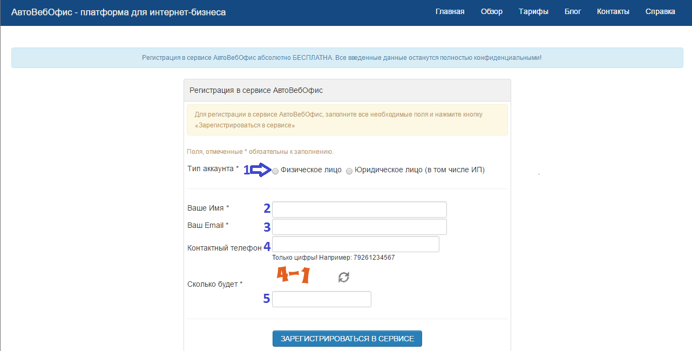Open the Контакты page

[613, 11]
